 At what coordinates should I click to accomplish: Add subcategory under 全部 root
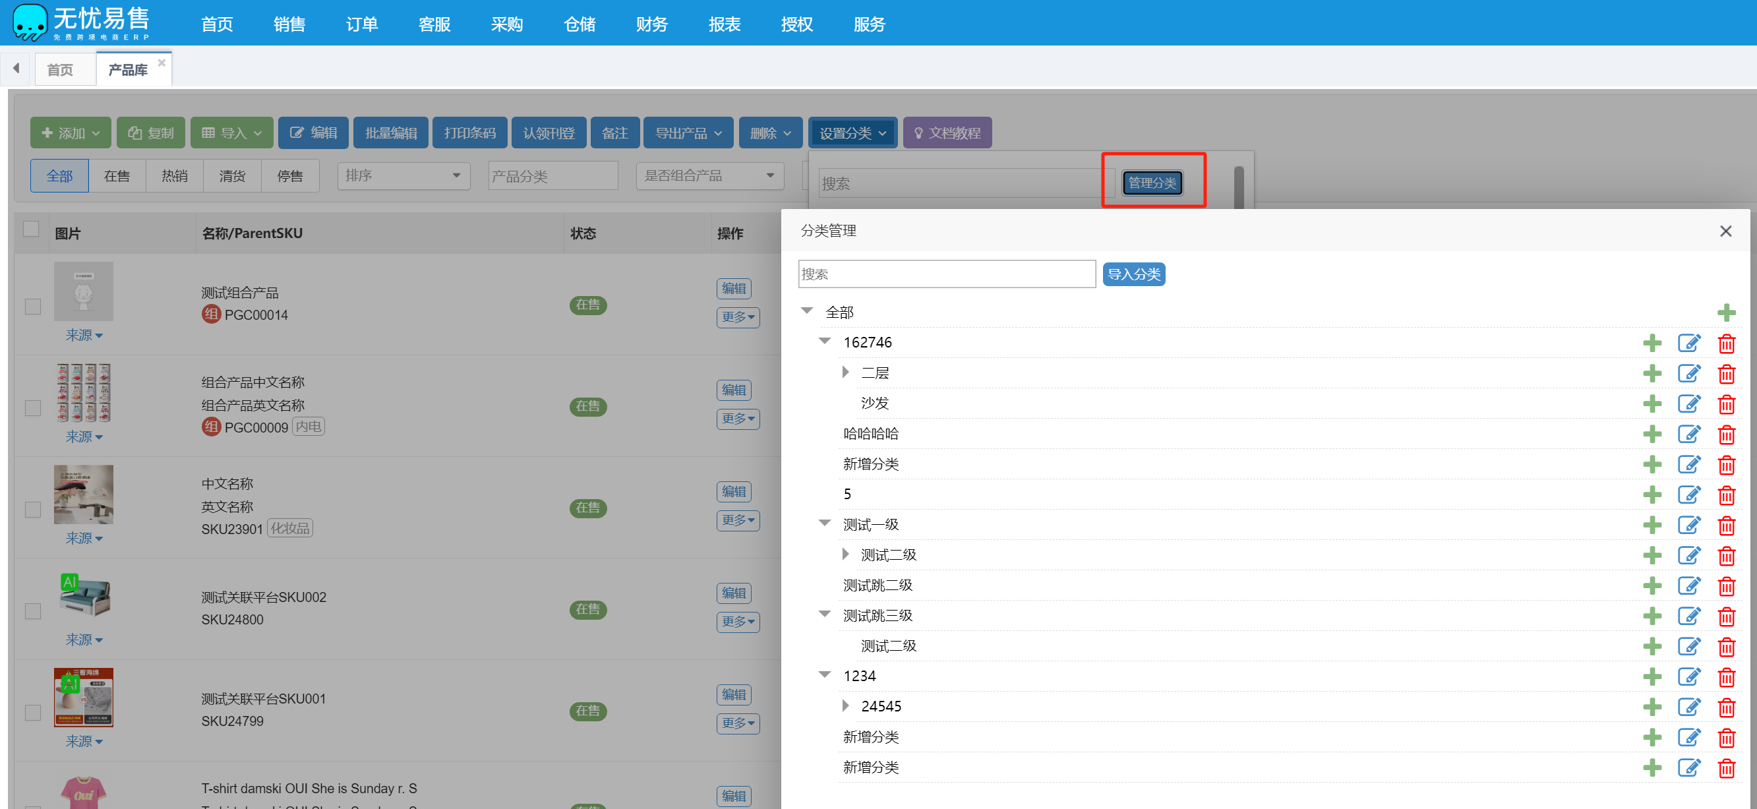[1726, 313]
